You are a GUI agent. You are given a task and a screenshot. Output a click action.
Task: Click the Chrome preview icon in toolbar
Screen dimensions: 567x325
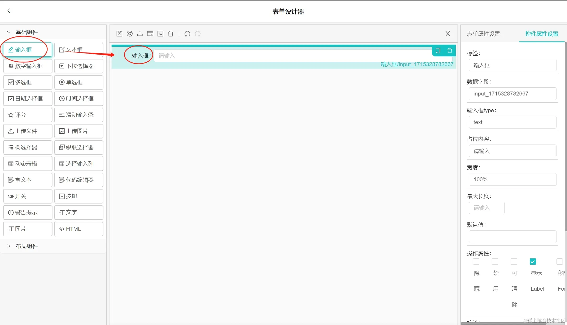click(130, 34)
